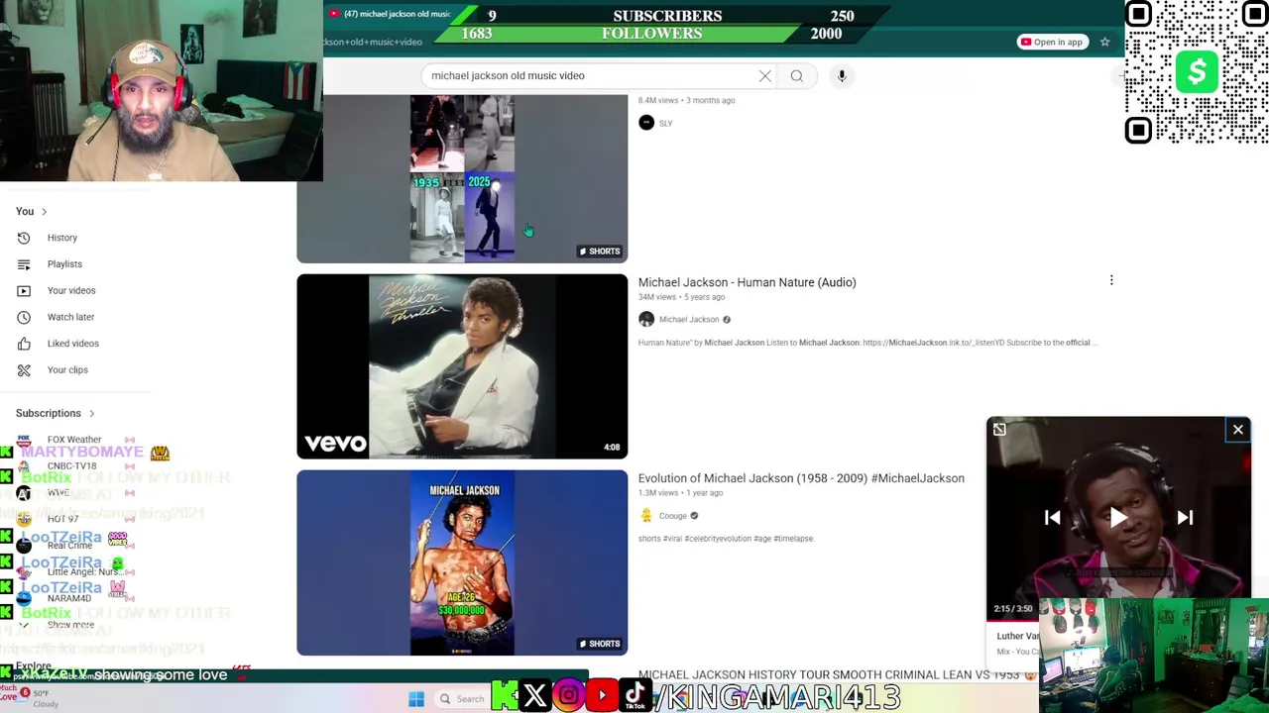Open more options for the Human Nature video
1269x713 pixels.
1111,280
